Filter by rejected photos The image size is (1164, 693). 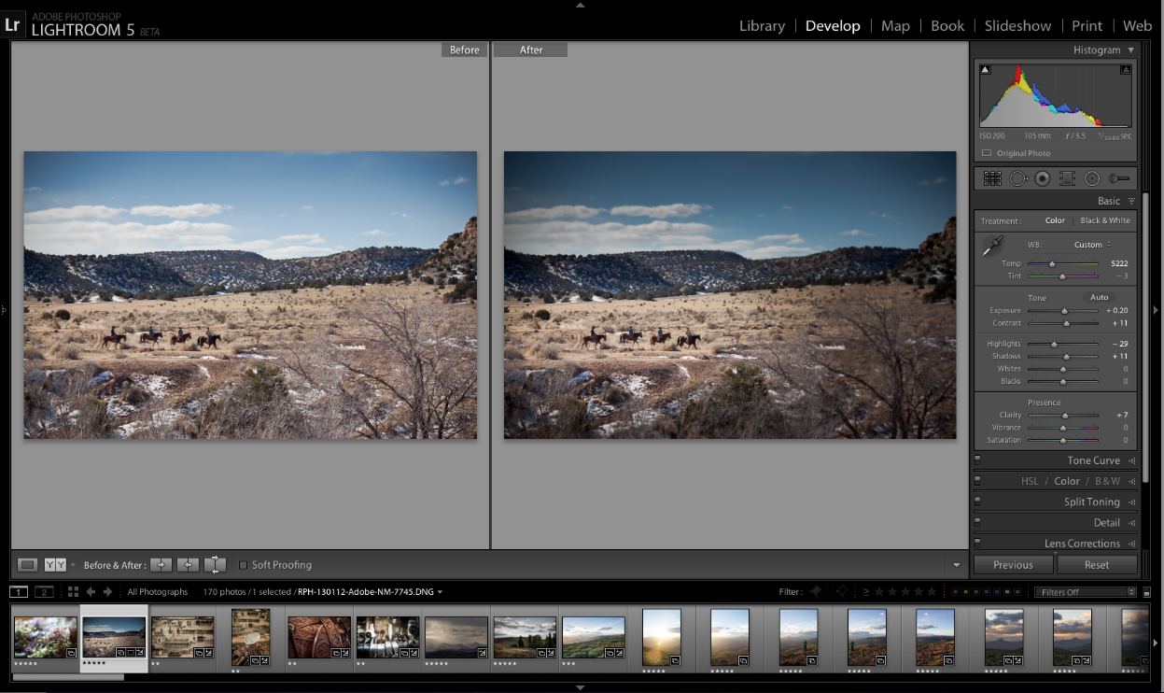pyautogui.click(x=842, y=591)
